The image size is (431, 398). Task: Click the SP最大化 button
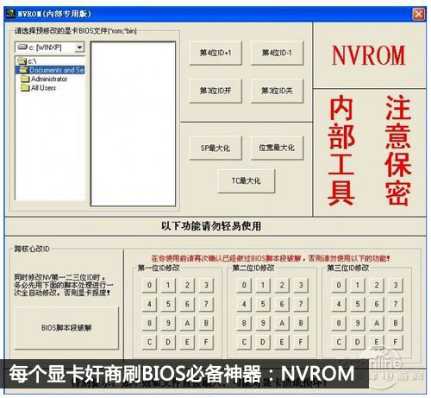[x=215, y=148]
